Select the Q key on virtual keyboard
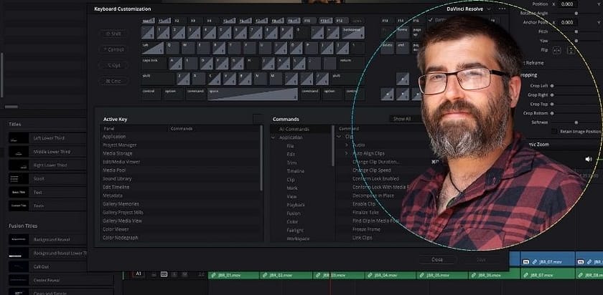This screenshot has width=603, height=295. 172,48
